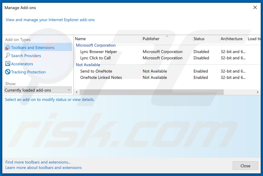Click the Accelerators arrow icon
263x176 pixels.
pos(8,64)
